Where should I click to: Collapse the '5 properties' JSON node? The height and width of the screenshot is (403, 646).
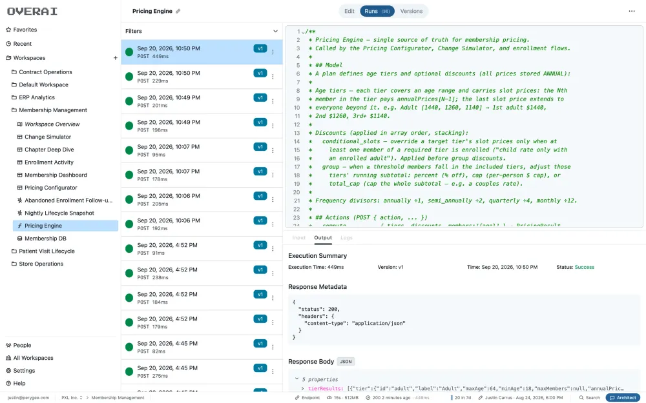[x=297, y=378]
